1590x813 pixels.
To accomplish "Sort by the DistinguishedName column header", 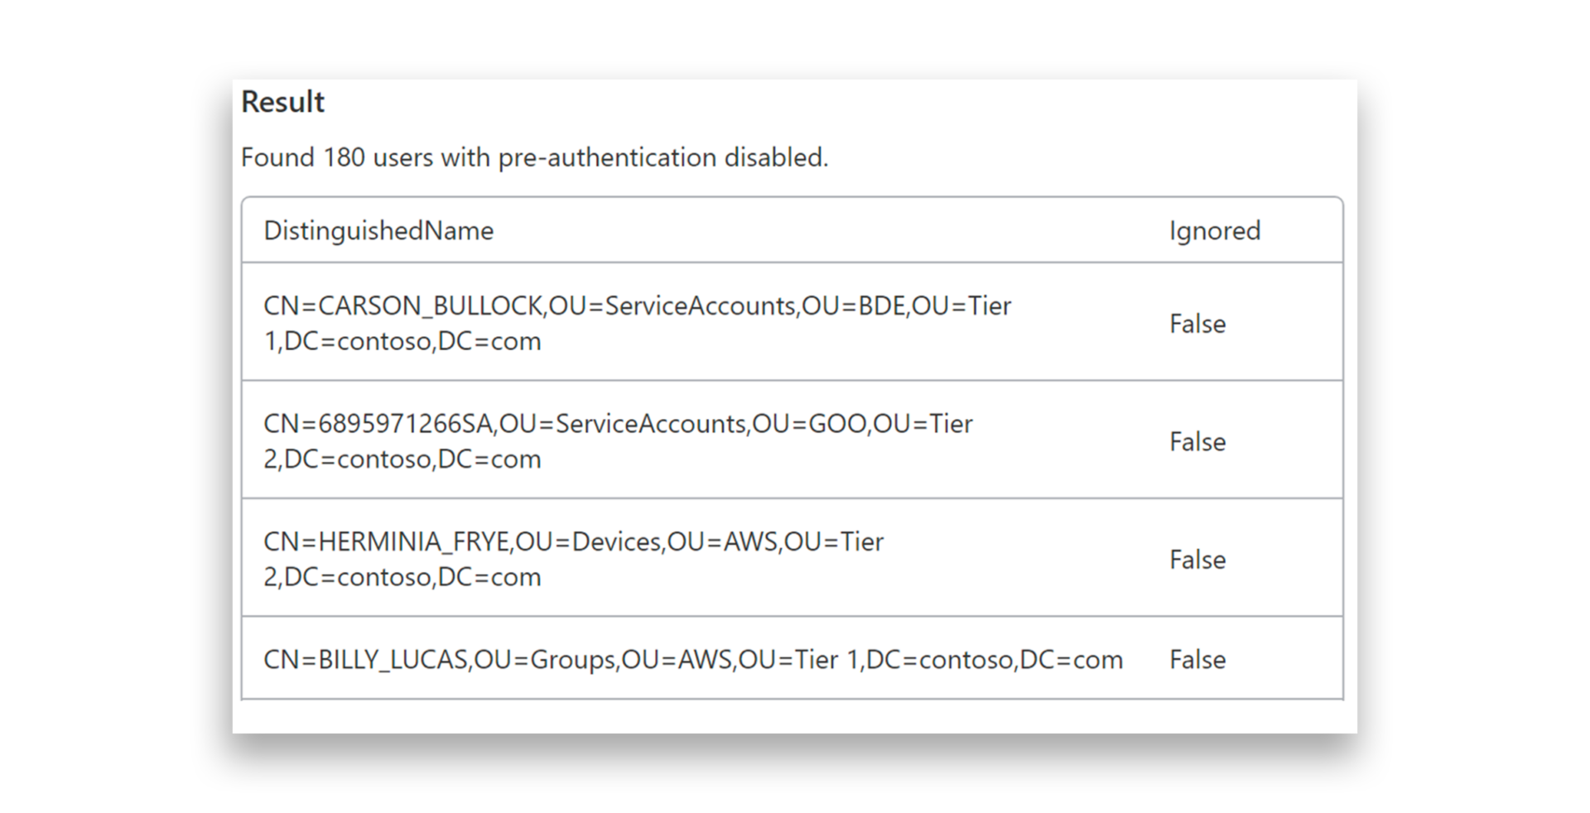I will (378, 230).
